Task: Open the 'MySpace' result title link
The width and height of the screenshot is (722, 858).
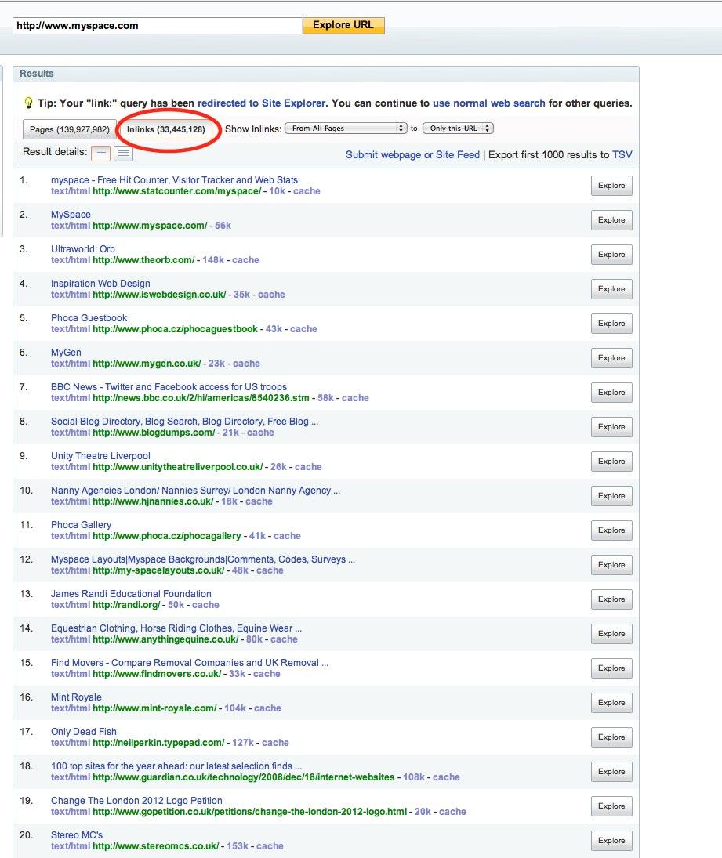Action: tap(71, 215)
